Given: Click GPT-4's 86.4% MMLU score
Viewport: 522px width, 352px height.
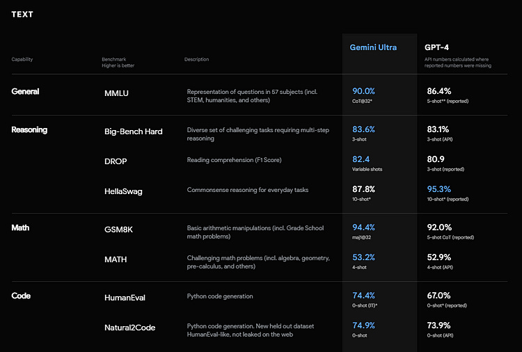Looking at the screenshot, I should click(x=439, y=91).
